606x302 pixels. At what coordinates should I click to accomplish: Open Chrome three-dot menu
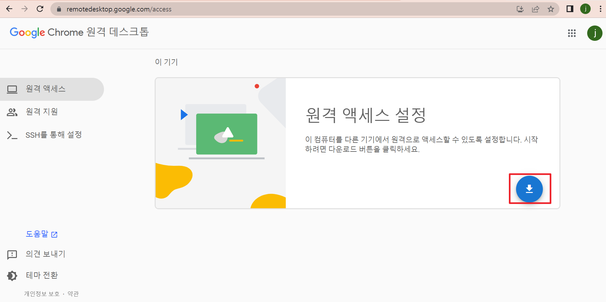tap(600, 9)
